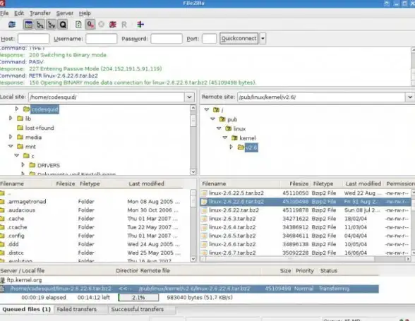Screen dimensions: 415x321
Task: Click linux-2.6.5.tar.bz2 file icon
Action: pyautogui.click(x=204, y=236)
